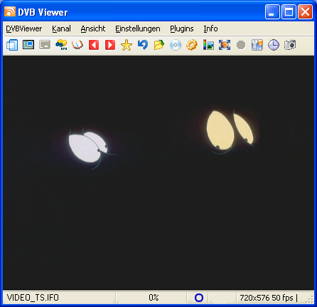Open the Plugins menu
The height and width of the screenshot is (307, 317).
[182, 28]
